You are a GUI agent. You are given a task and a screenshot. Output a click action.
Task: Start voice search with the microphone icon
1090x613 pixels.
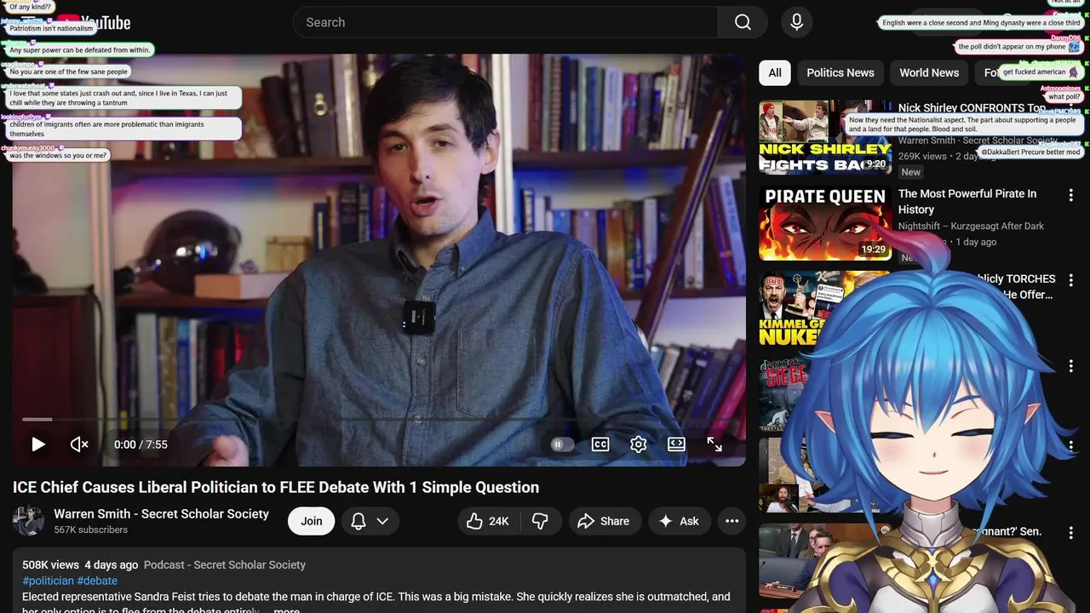point(796,22)
